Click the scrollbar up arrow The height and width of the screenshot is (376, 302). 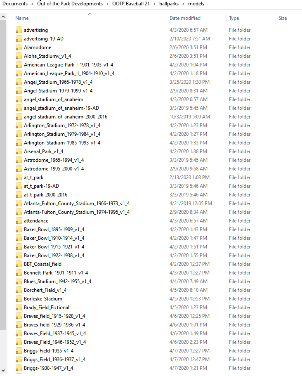tap(3, 17)
